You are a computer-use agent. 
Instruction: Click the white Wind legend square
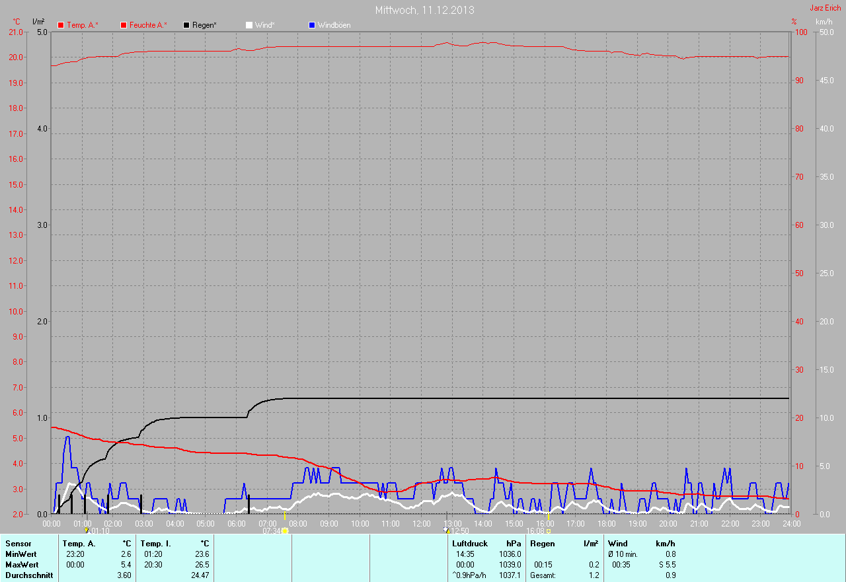(x=249, y=25)
